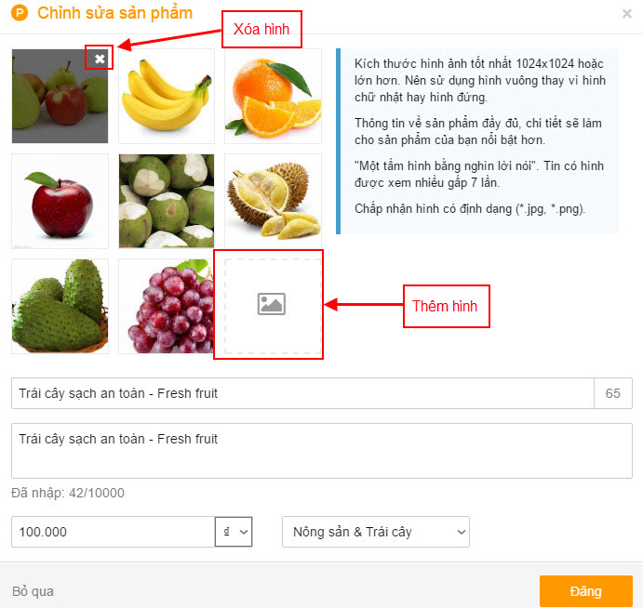Viewport: 643px width, 608px height.
Task: Select the soursop thumbnail
Action: coord(60,306)
